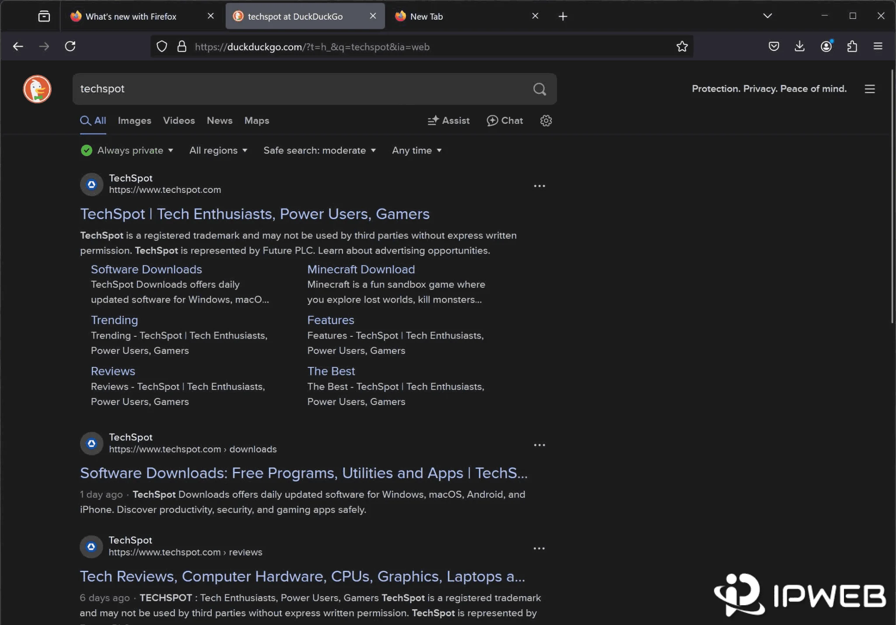Open more options for reviews result
The height and width of the screenshot is (625, 896).
[x=539, y=548]
